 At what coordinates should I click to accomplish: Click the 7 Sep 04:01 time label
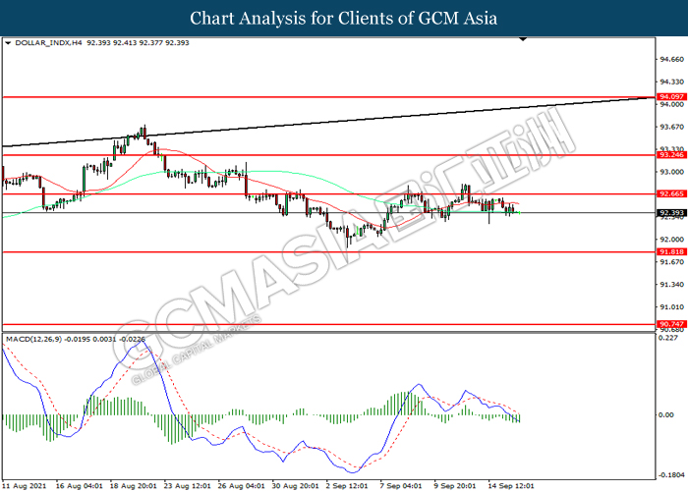coord(401,486)
